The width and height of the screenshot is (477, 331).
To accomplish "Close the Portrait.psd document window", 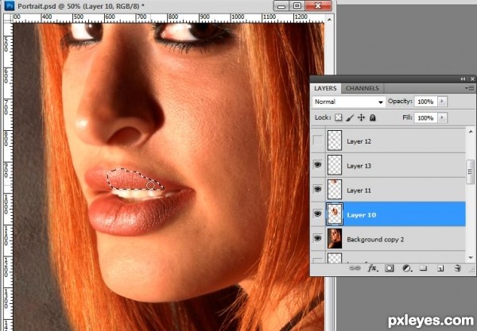I will 318,6.
